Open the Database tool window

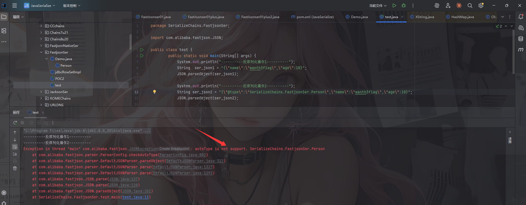coord(521,39)
